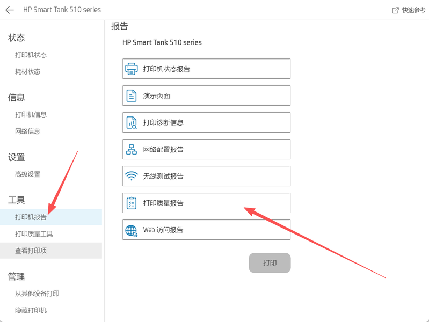Click the wireless test report Wi-Fi icon
Viewport: 429px width, 322px height.
coord(132,177)
